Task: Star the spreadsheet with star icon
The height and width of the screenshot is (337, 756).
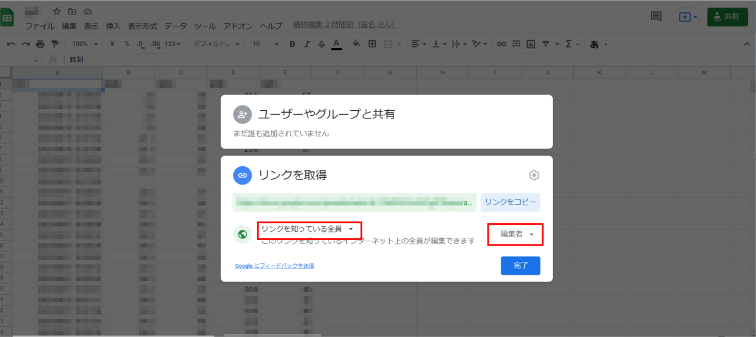Action: pyautogui.click(x=56, y=11)
